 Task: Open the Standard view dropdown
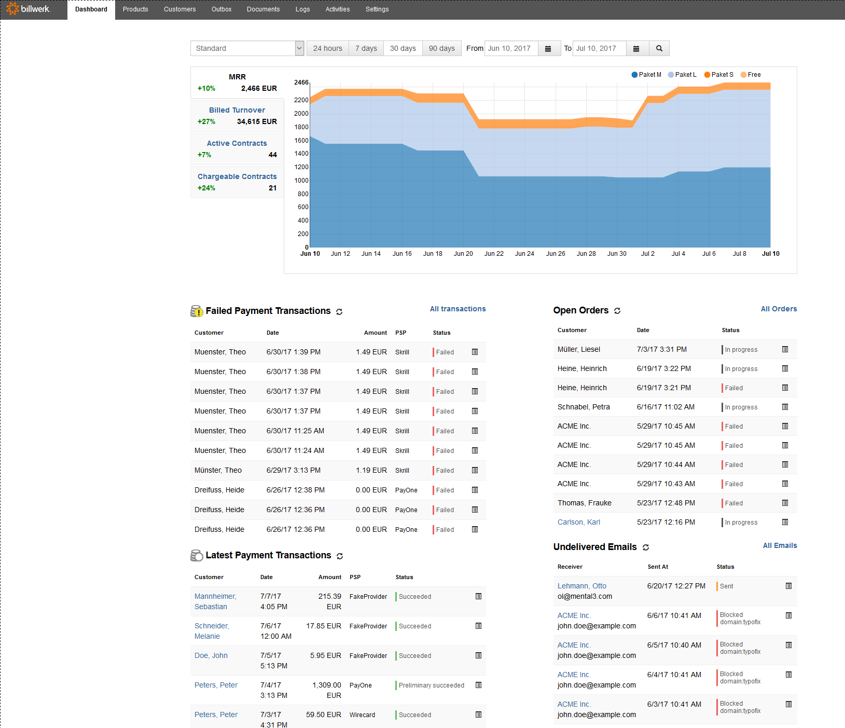point(247,48)
